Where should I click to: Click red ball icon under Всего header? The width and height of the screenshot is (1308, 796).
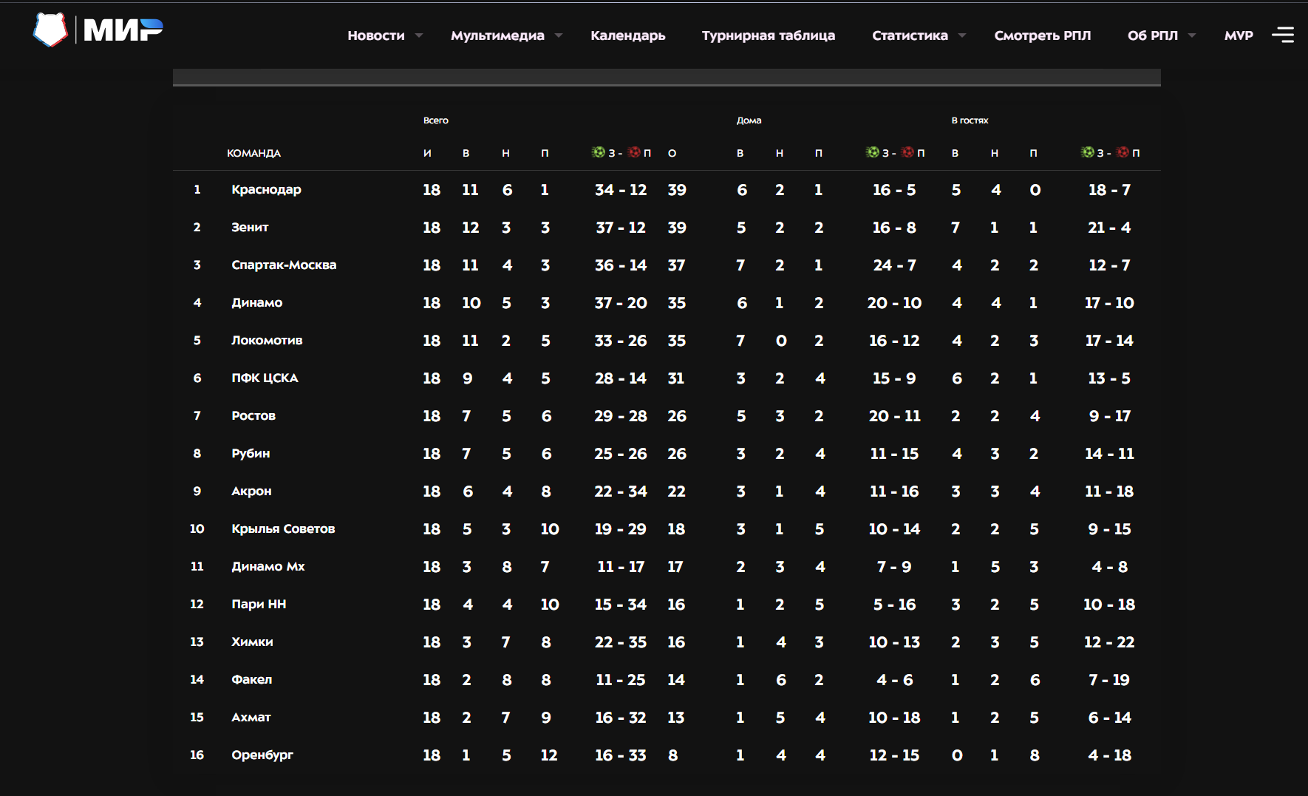pos(634,152)
